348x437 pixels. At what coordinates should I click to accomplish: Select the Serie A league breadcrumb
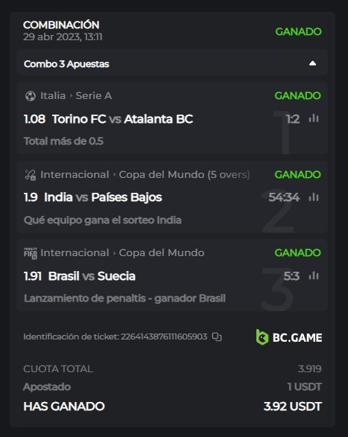(x=94, y=96)
